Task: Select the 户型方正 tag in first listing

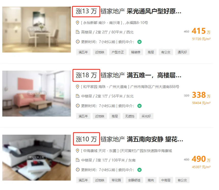Action: pyautogui.click(x=118, y=52)
